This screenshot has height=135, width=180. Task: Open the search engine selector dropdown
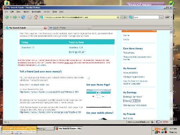(131, 17)
